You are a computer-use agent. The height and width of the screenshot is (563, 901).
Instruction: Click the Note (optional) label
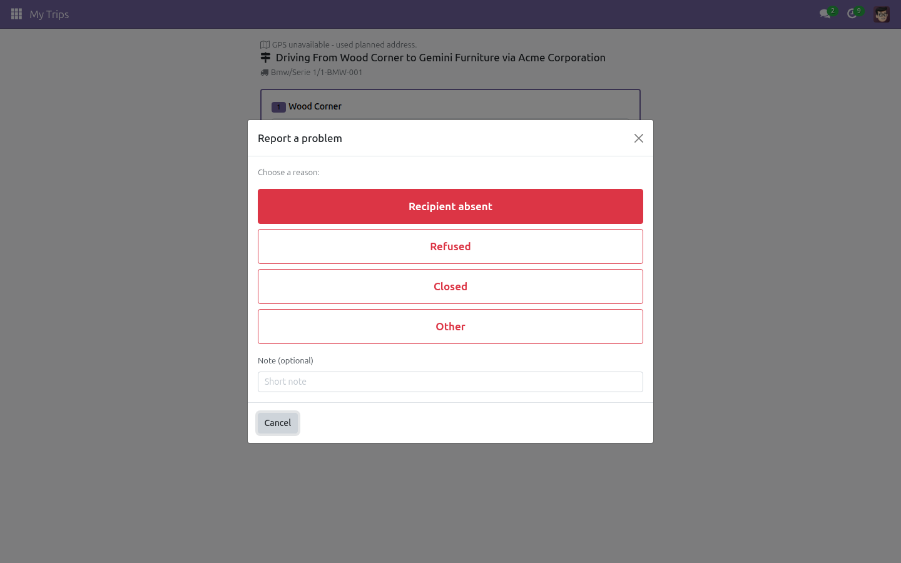tap(285, 360)
